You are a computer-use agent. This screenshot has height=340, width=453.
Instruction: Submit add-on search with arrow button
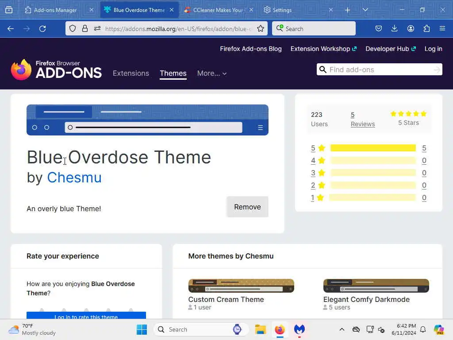(x=437, y=70)
